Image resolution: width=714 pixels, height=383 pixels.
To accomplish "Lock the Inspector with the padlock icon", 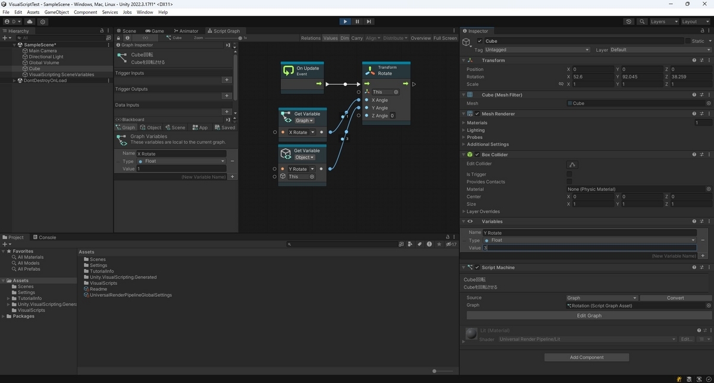I will click(x=702, y=31).
